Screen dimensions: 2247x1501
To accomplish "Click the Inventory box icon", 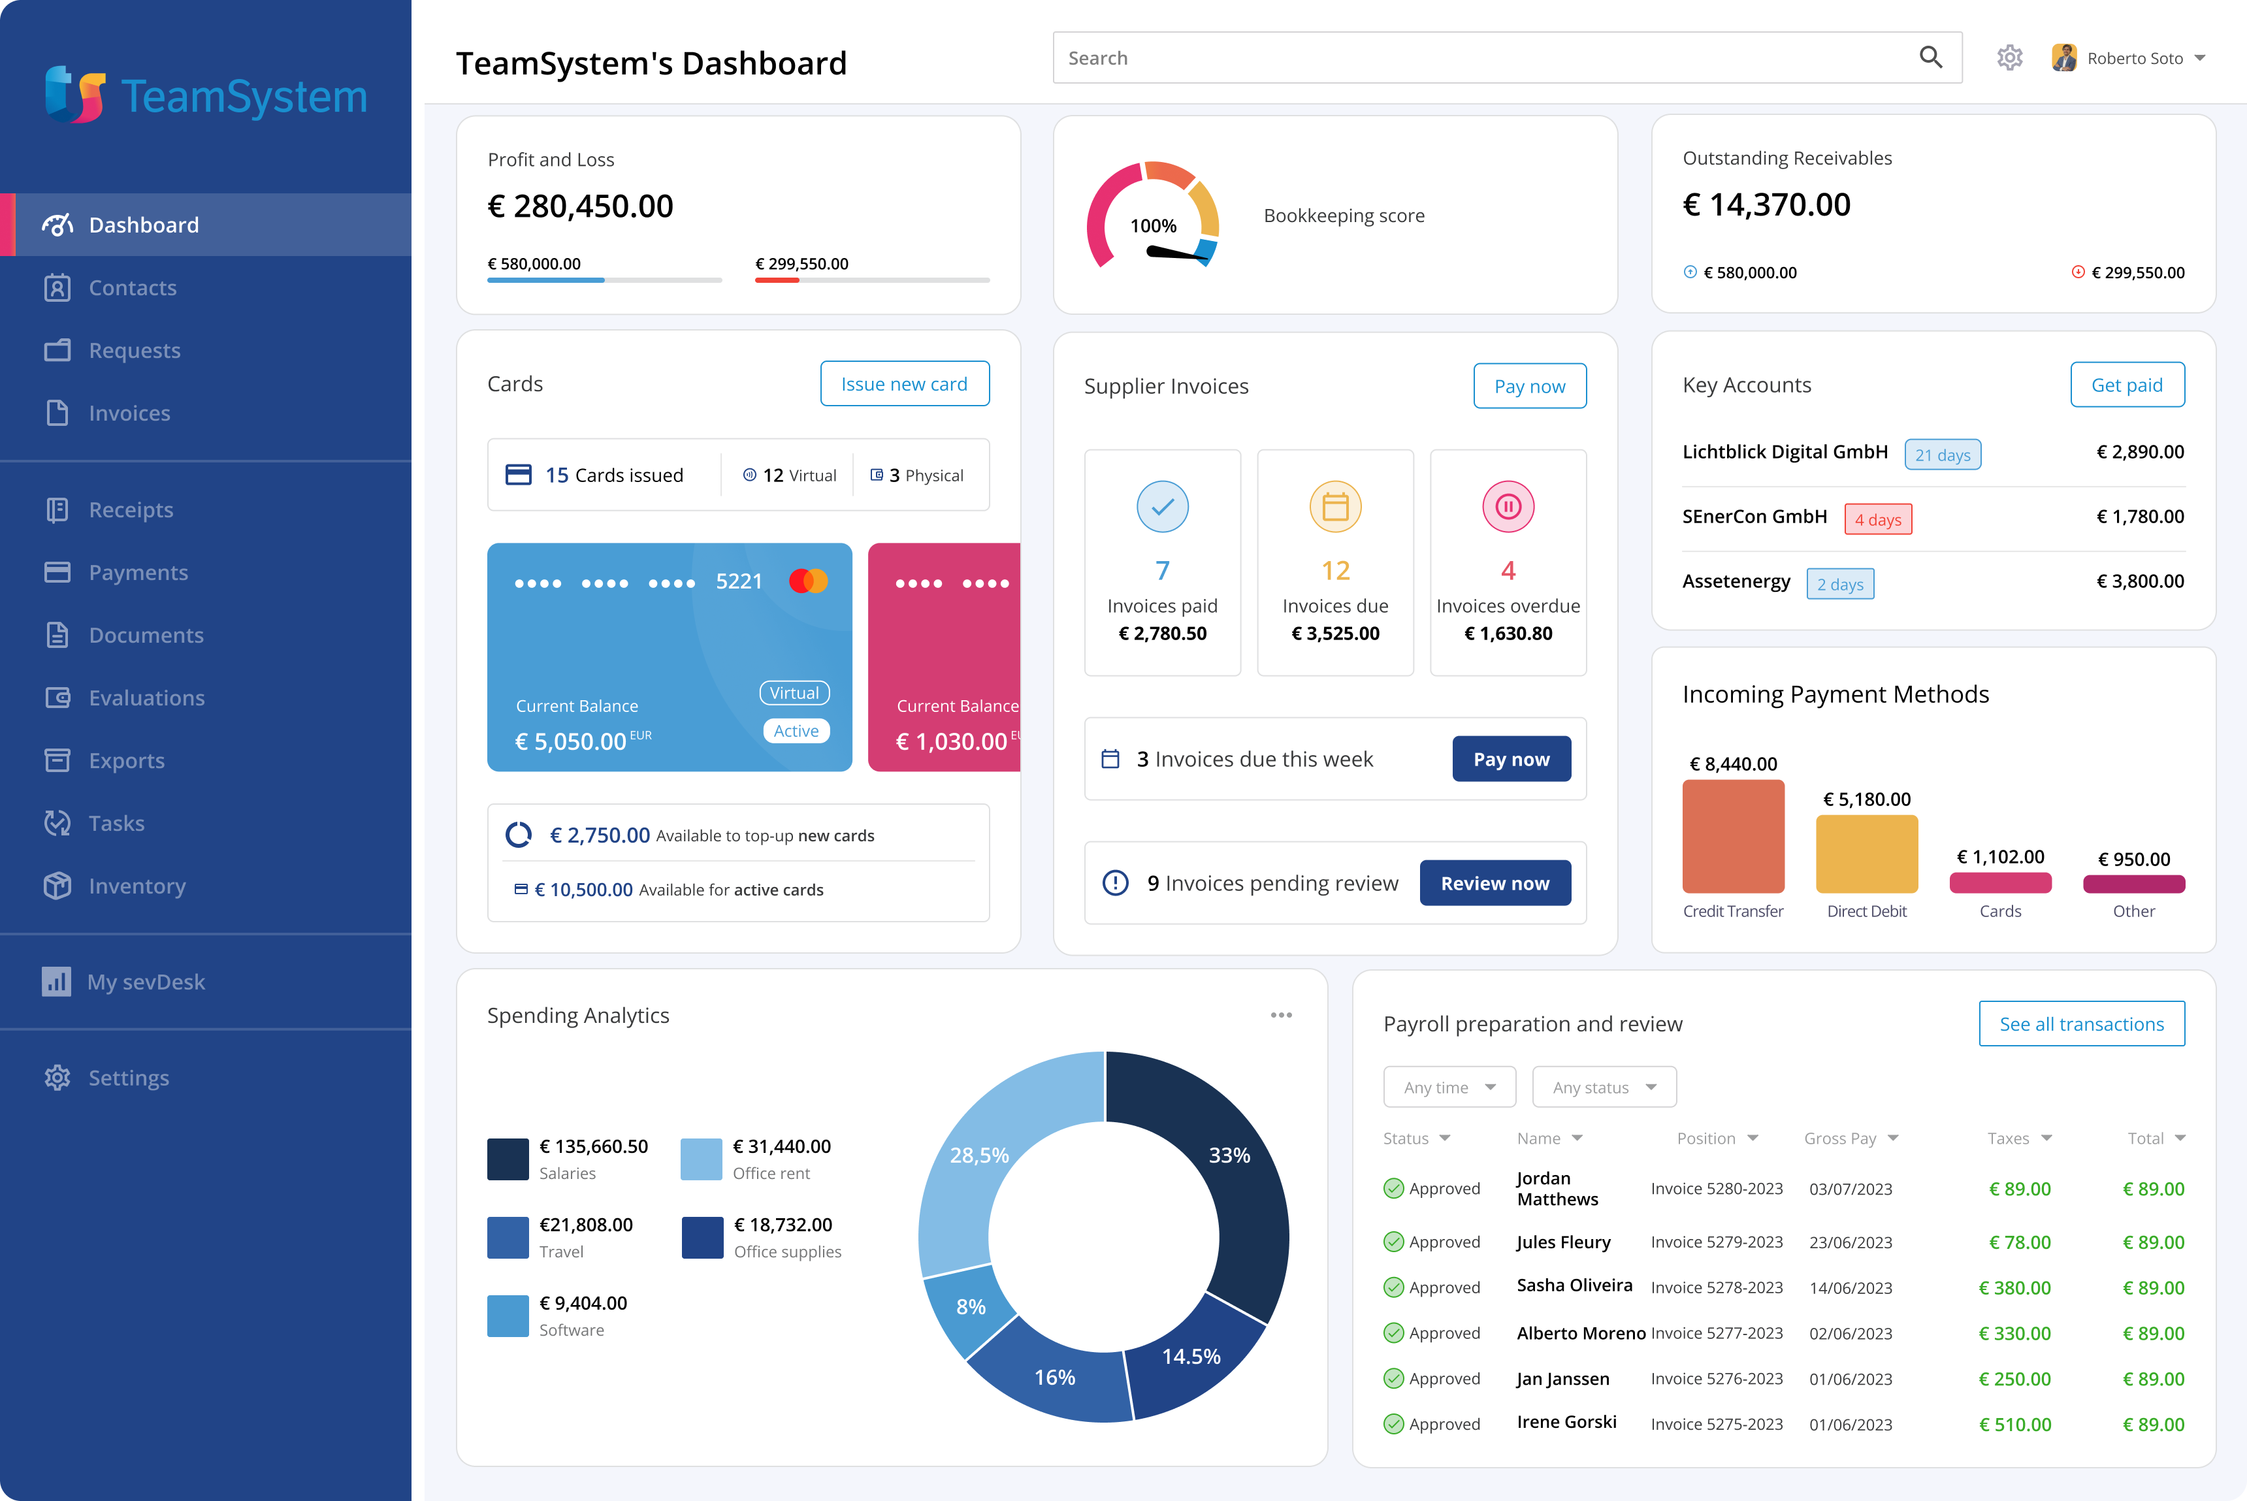I will (x=57, y=886).
